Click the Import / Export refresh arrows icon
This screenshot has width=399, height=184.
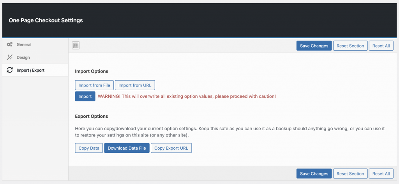[x=10, y=70]
